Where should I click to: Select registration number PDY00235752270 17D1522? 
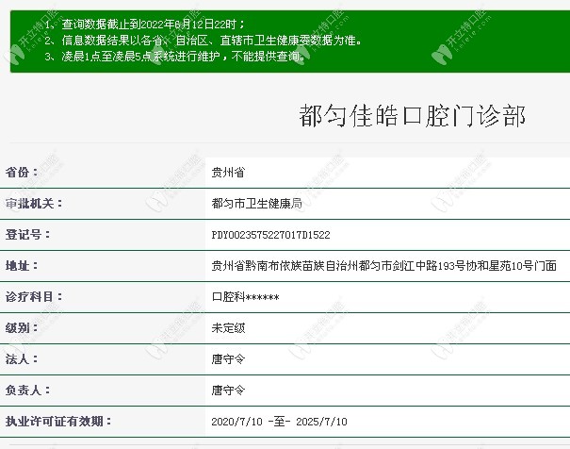(270, 235)
